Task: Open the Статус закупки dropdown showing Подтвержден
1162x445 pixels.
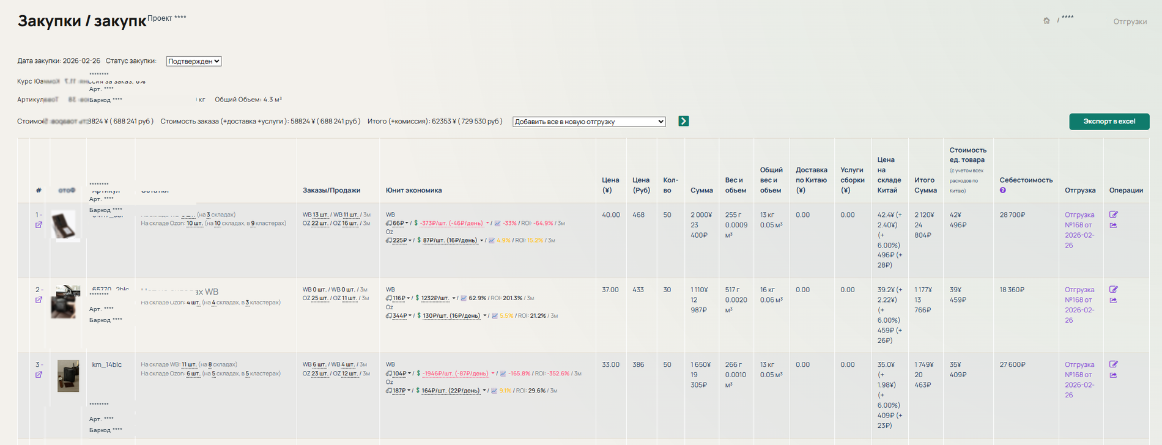Action: 194,61
